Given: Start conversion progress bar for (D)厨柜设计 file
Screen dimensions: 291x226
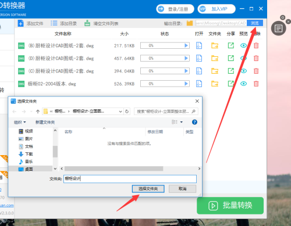Looking at the screenshot, I should point(165,58).
